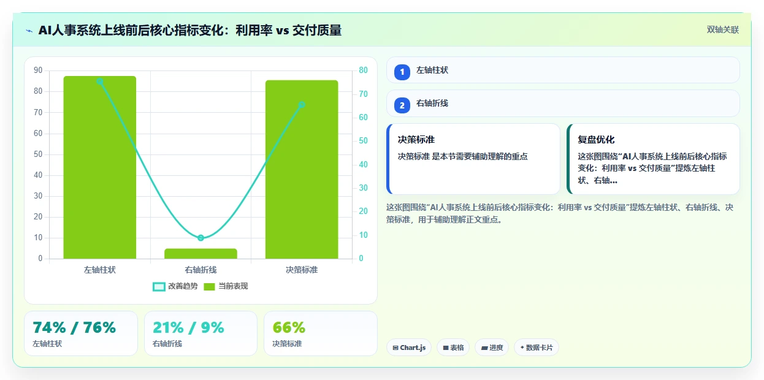Click the x-axis label 决策标准

[302, 270]
